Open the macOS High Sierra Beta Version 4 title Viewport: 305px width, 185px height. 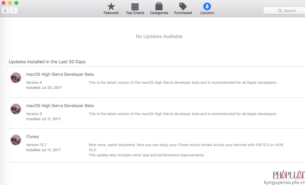[60, 74]
